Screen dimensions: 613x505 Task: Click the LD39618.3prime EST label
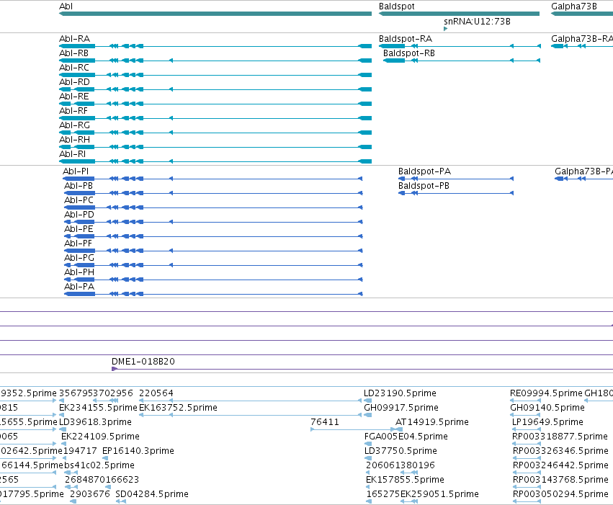95,422
